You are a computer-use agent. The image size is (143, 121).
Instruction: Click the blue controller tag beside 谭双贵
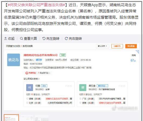102,86
